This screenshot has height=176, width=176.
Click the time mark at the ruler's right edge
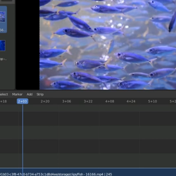click(173, 101)
